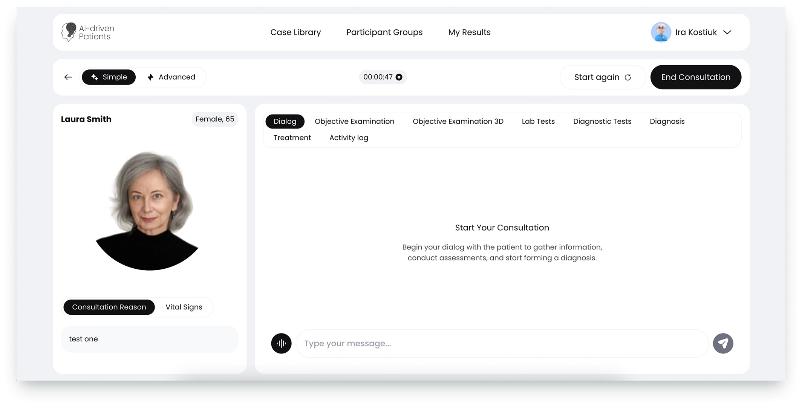Switch to Advanced mode
802x407 pixels.
(x=171, y=77)
